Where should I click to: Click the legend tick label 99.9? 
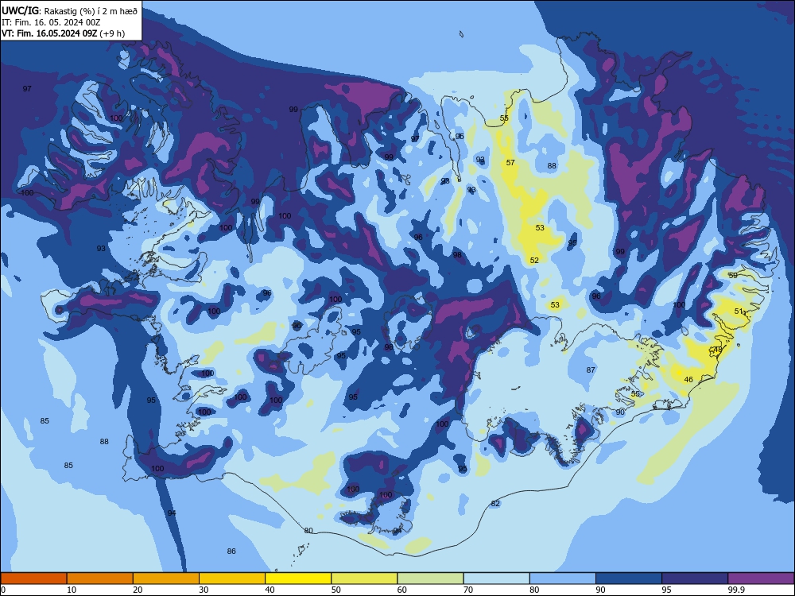(x=736, y=590)
